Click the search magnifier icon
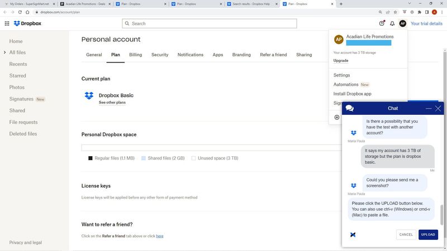 point(127,23)
